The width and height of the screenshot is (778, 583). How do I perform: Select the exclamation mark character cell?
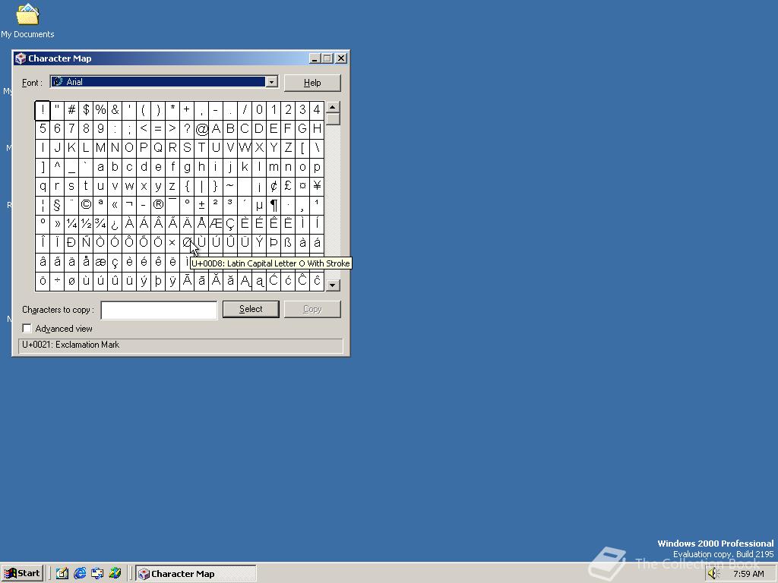tap(43, 110)
